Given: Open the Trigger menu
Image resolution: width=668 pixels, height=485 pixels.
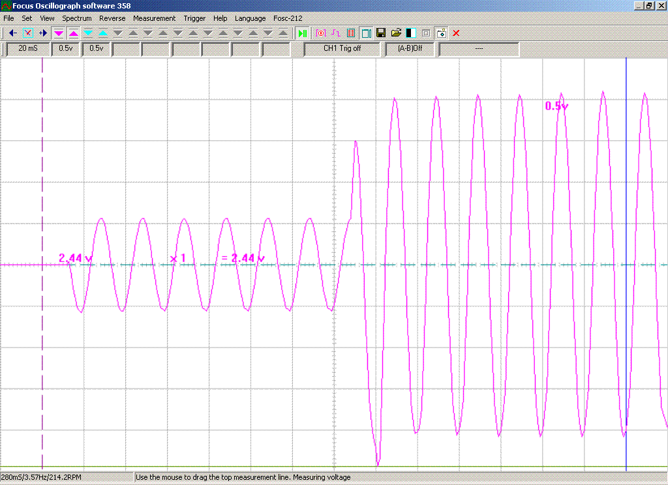Looking at the screenshot, I should (194, 18).
